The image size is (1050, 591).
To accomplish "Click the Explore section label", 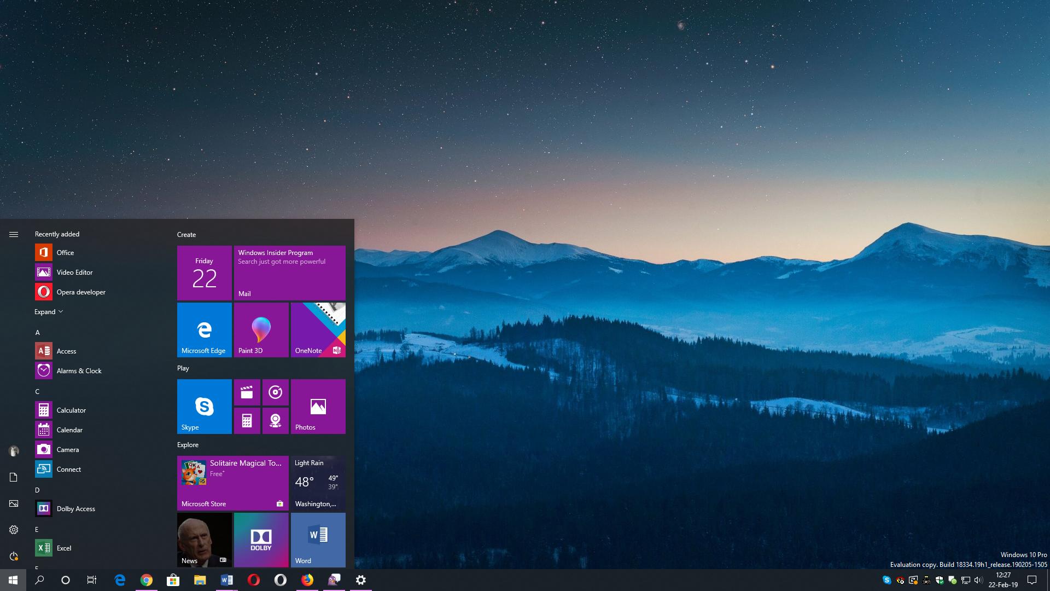I will click(x=188, y=444).
